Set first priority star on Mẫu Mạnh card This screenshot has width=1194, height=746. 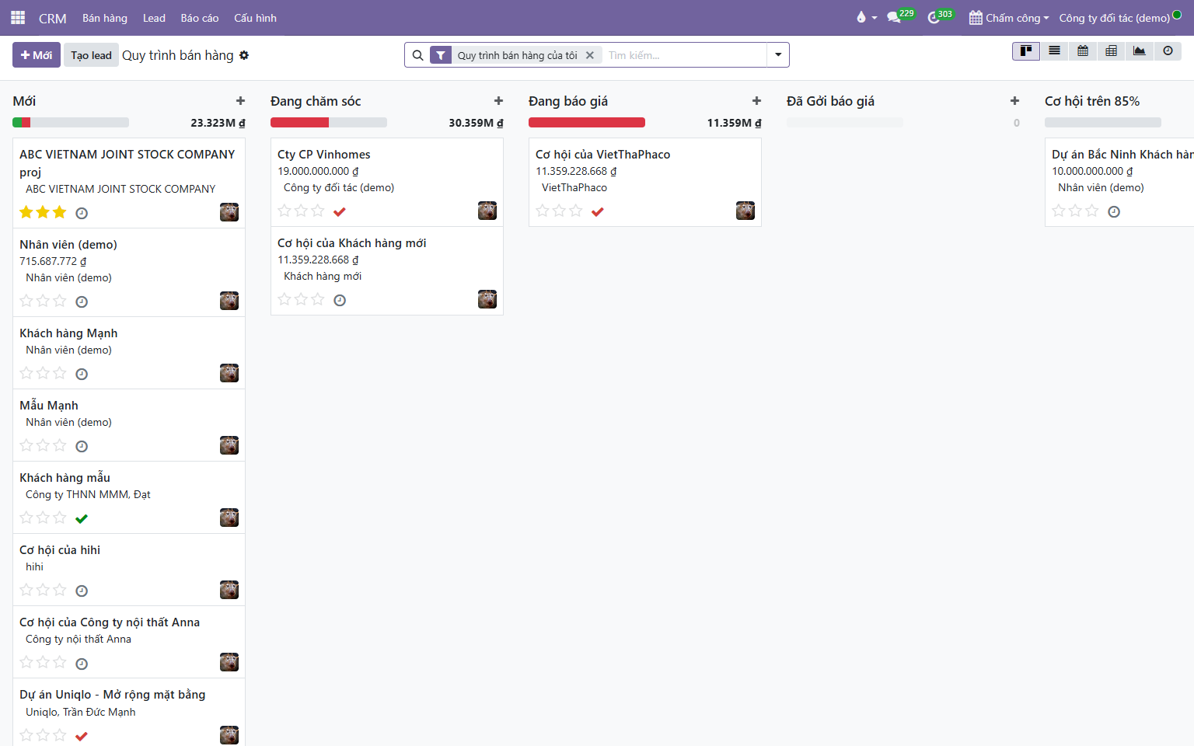point(26,445)
